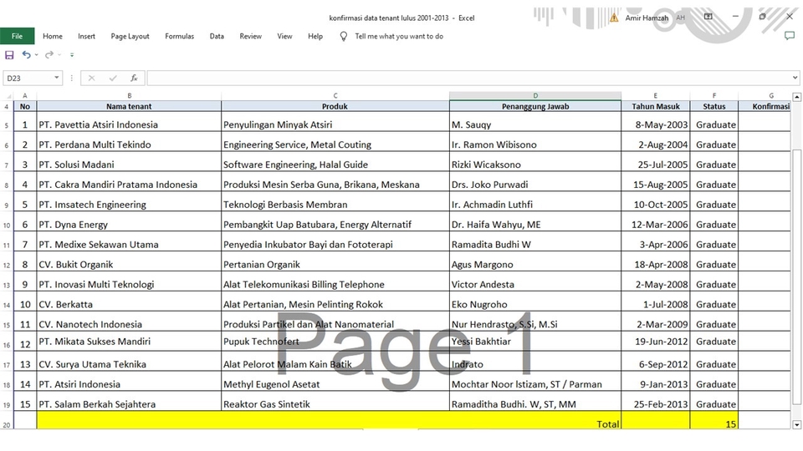This screenshot has width=803, height=451.
Task: Open the View tab
Action: pyautogui.click(x=284, y=36)
